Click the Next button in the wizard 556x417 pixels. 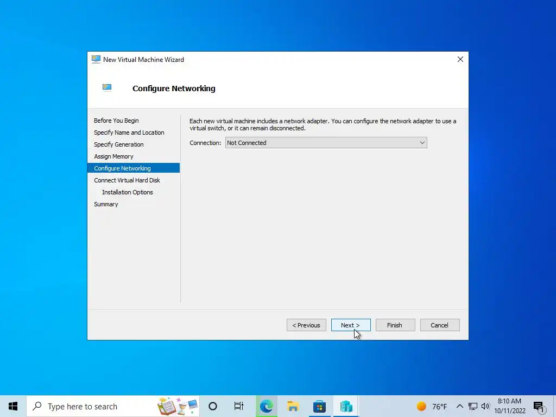click(x=351, y=325)
